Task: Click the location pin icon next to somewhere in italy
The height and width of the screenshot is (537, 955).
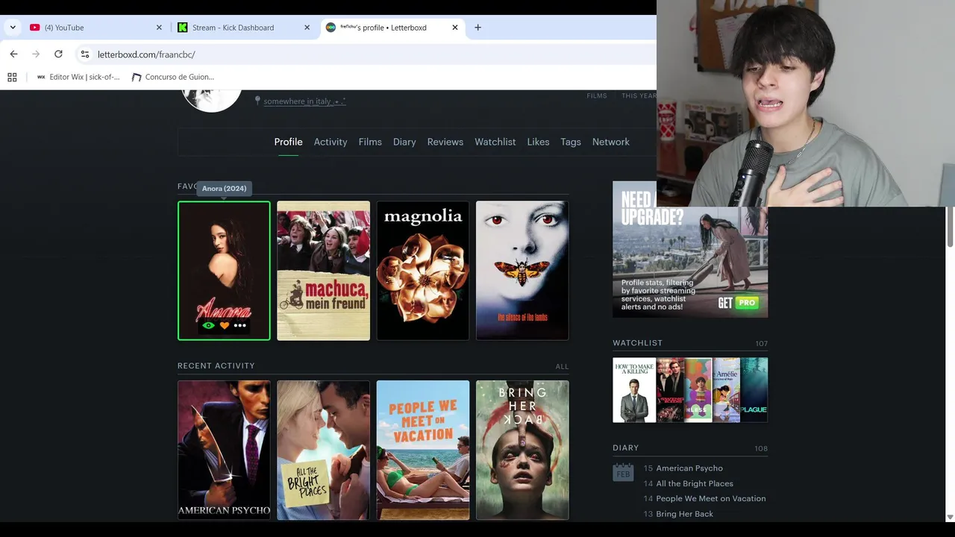Action: pyautogui.click(x=257, y=101)
